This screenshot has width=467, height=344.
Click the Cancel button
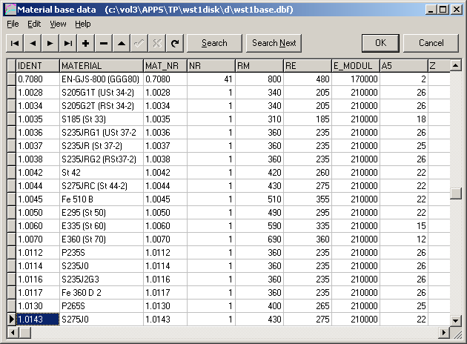431,43
